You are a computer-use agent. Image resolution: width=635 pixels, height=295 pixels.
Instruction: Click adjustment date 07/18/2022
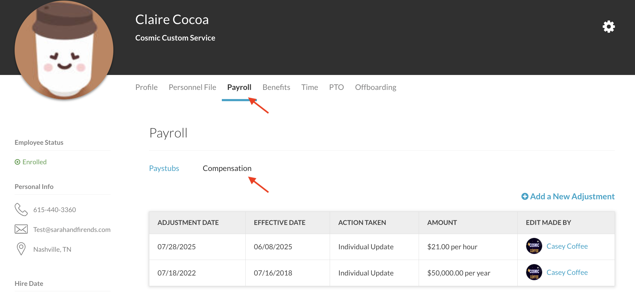176,273
